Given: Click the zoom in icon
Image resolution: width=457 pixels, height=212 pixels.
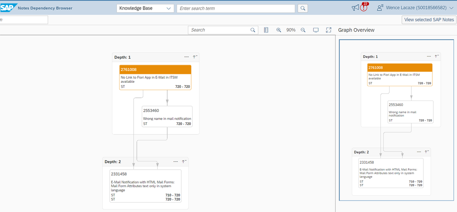Looking at the screenshot, I should pos(278,30).
